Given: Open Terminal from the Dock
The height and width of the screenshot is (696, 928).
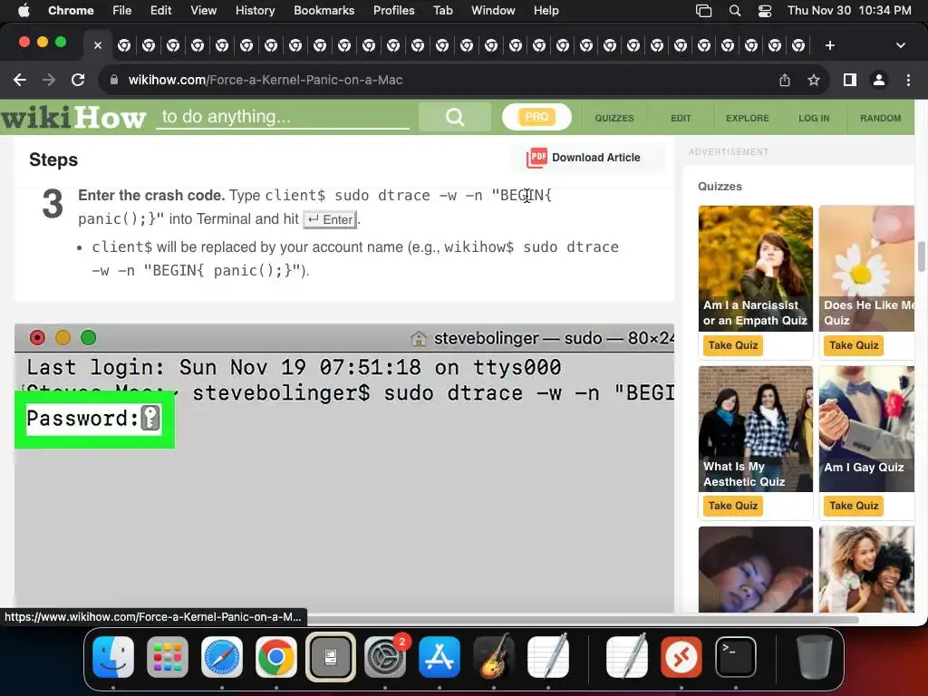Looking at the screenshot, I should (736, 656).
